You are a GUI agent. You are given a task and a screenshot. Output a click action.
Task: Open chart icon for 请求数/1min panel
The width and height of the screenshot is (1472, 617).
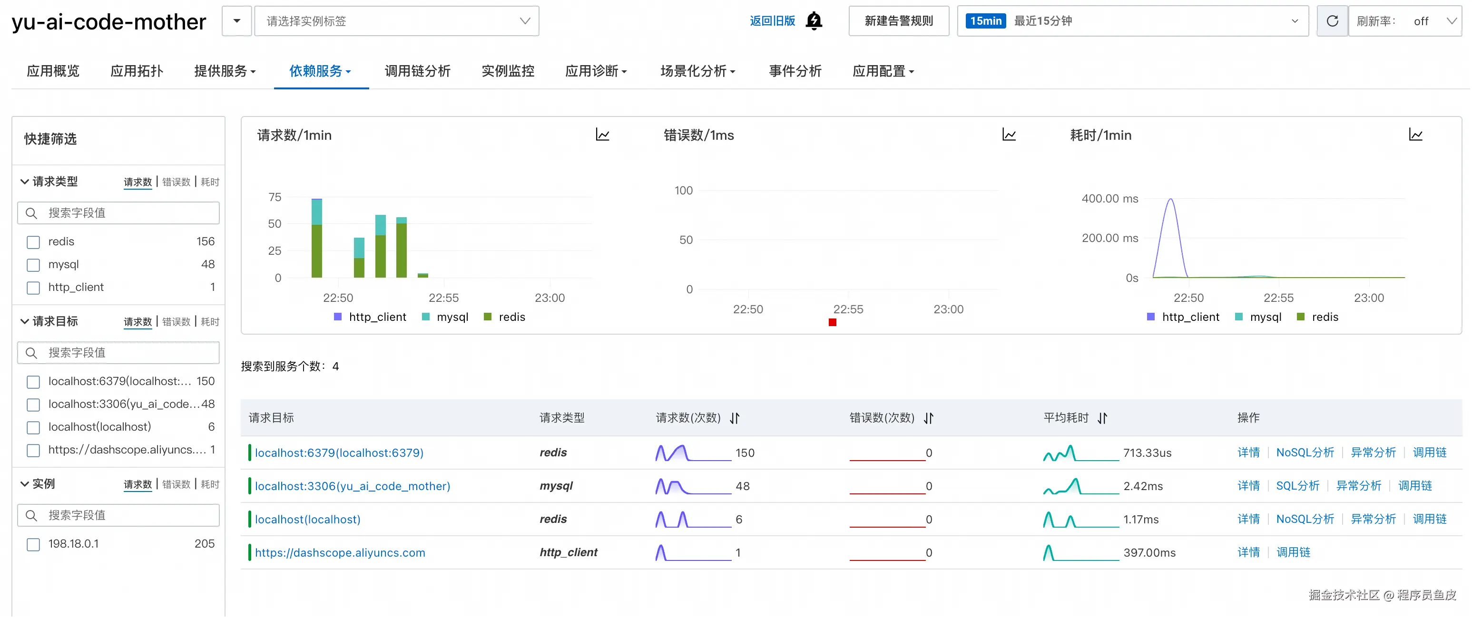pos(602,135)
